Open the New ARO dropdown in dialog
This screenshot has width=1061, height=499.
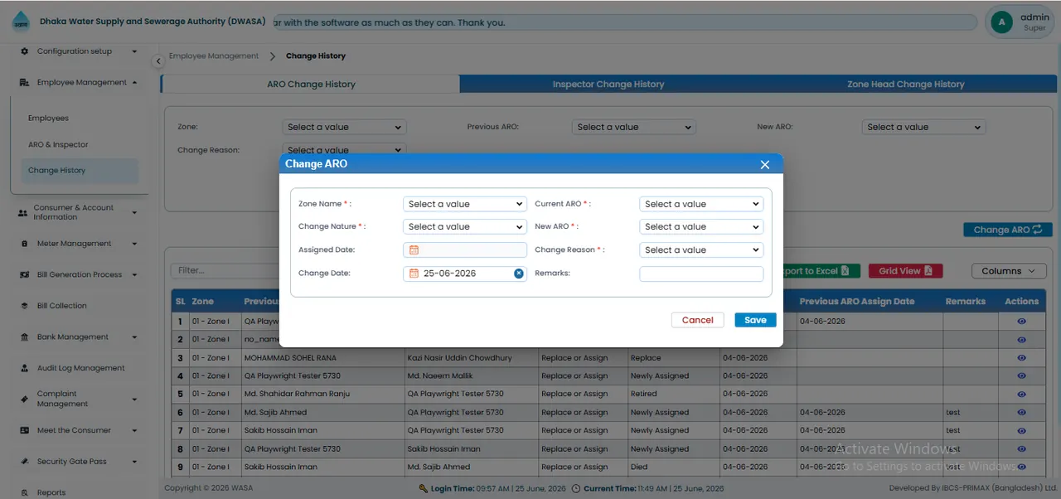click(701, 226)
